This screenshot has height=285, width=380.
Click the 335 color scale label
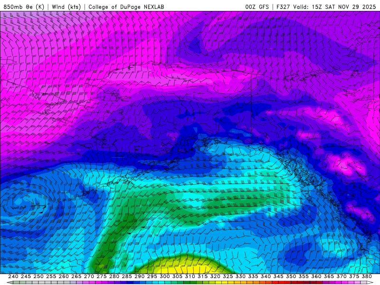pos(253,276)
